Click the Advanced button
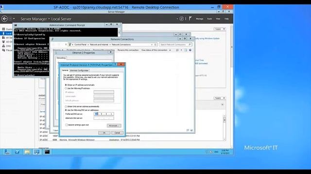Screen dimensions: 311x174 (114, 126)
